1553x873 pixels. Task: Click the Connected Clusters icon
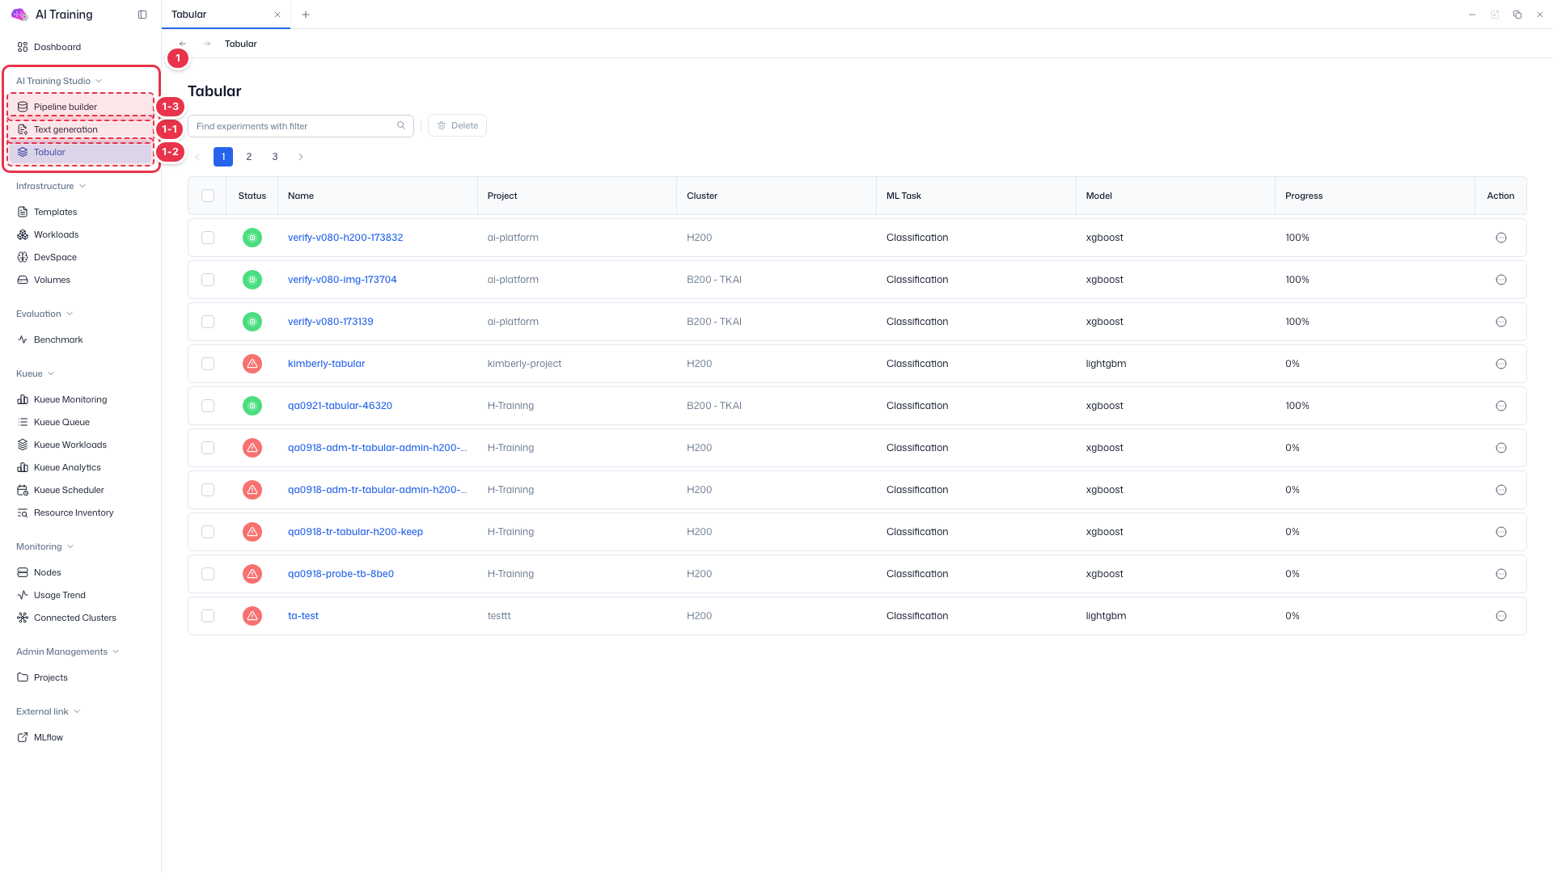[x=23, y=618]
